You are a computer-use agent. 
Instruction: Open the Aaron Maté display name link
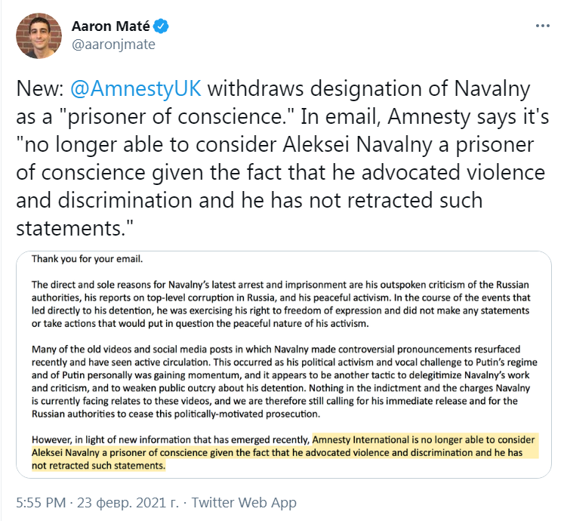pos(111,26)
